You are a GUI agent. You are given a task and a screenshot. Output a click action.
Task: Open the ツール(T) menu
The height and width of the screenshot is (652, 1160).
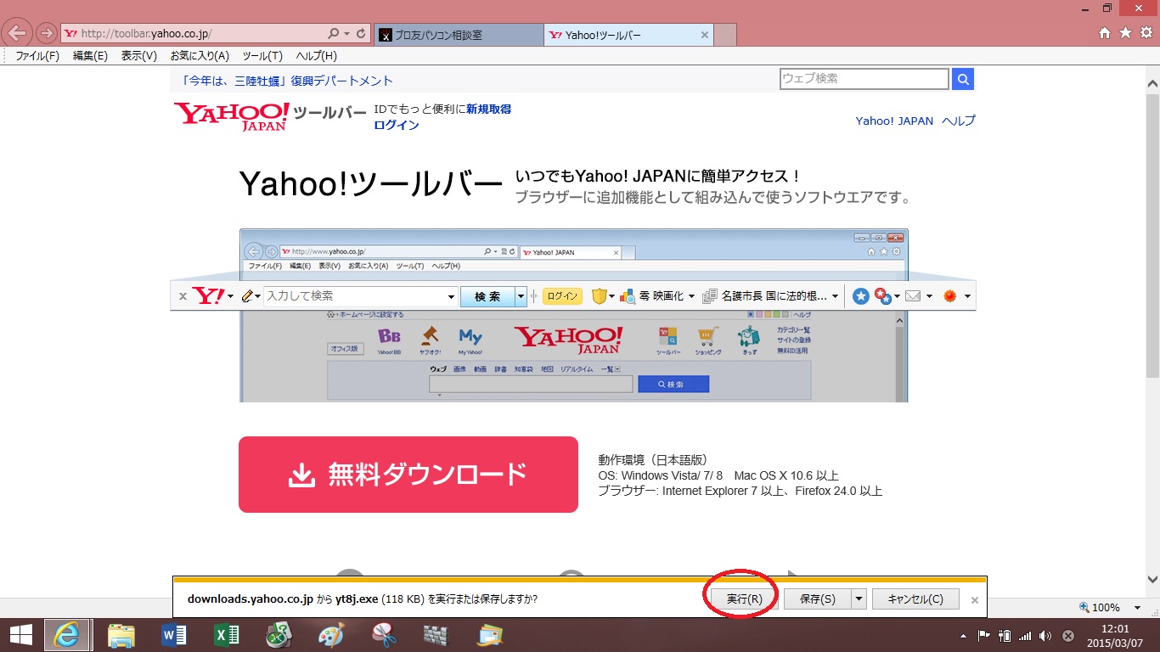tap(262, 56)
